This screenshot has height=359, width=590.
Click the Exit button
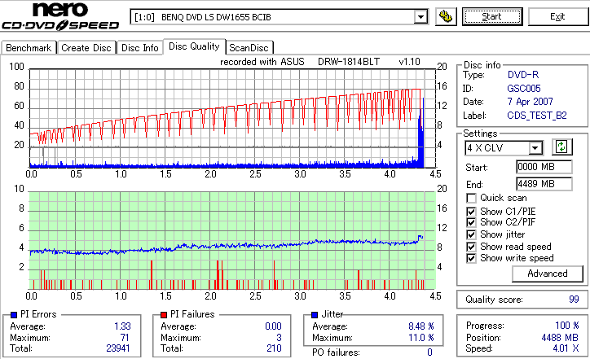click(557, 17)
